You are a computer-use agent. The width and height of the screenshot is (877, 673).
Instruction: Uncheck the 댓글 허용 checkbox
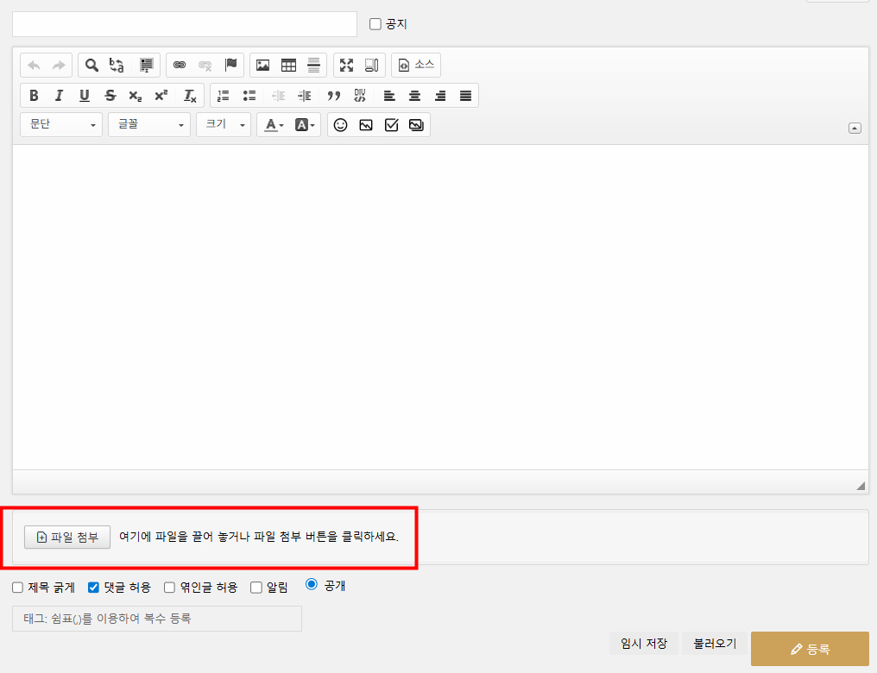[x=94, y=588]
